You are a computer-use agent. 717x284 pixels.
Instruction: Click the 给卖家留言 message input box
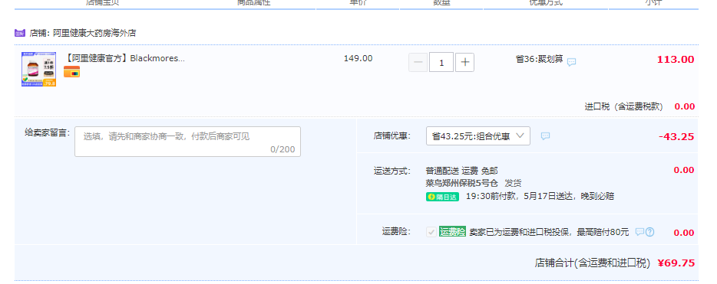pos(187,142)
